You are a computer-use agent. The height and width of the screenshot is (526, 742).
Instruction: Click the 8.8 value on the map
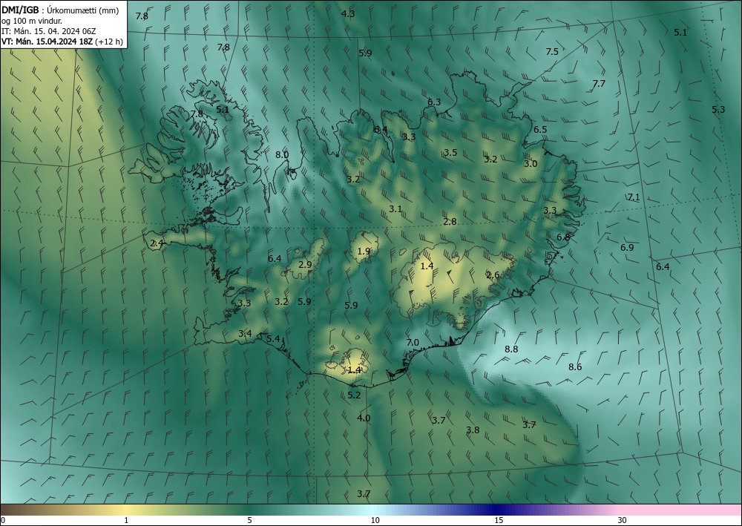pos(511,349)
